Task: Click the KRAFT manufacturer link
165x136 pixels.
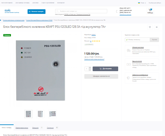Action: point(94,35)
